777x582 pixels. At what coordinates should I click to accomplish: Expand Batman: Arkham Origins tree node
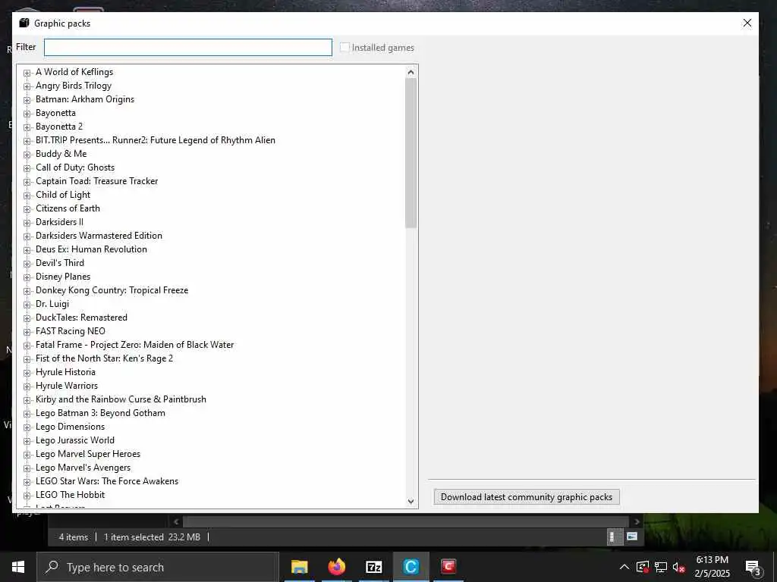click(27, 100)
